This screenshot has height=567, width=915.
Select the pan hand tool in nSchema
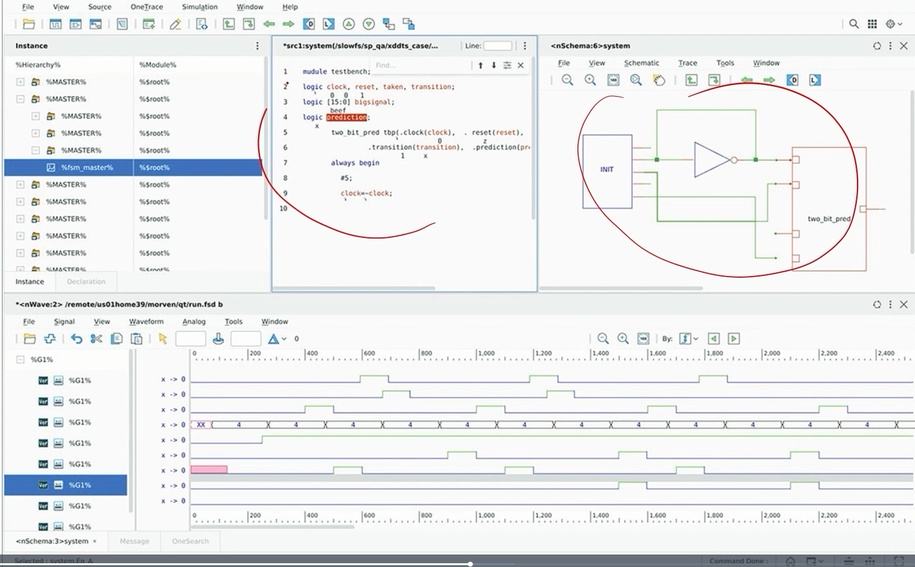coord(659,80)
